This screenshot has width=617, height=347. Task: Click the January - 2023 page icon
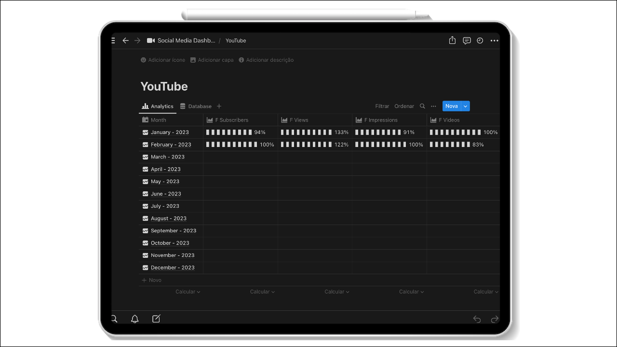point(145,132)
